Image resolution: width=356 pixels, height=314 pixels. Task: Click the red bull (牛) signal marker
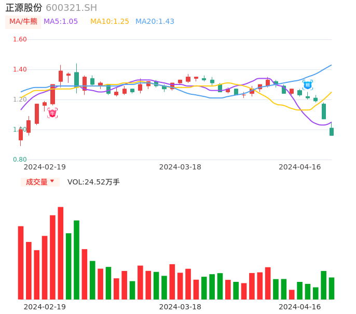click(x=52, y=113)
